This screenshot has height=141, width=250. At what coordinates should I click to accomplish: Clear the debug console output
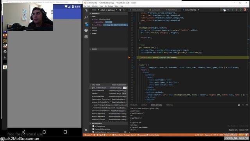[239, 105]
